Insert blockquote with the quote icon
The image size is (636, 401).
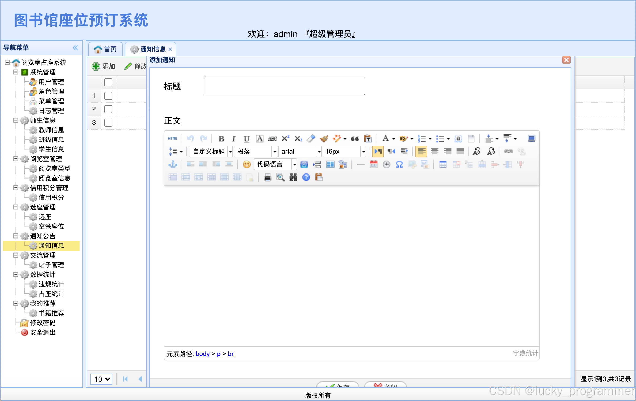coord(355,139)
